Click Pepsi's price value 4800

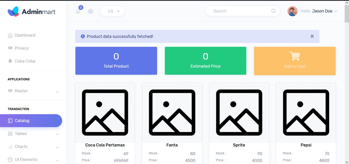pos(324,160)
